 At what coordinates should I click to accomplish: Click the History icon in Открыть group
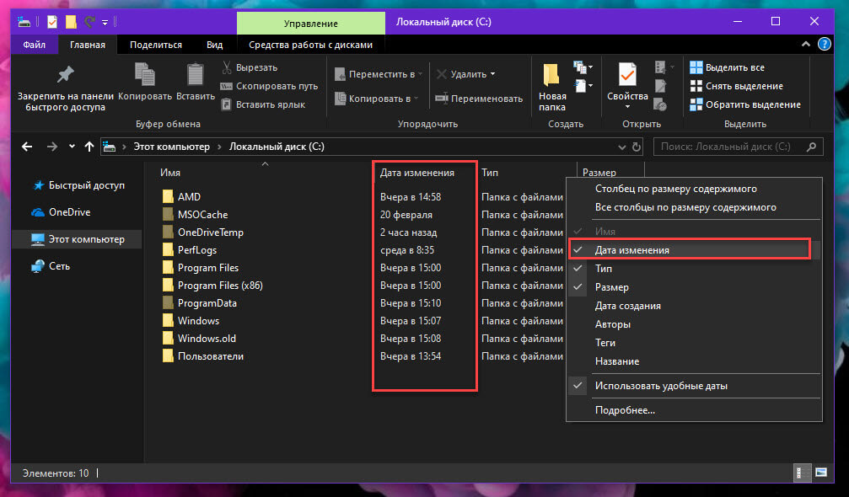[660, 104]
